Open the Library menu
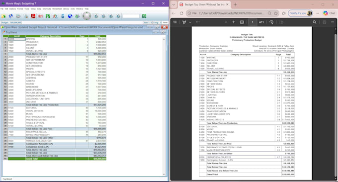 66,9
